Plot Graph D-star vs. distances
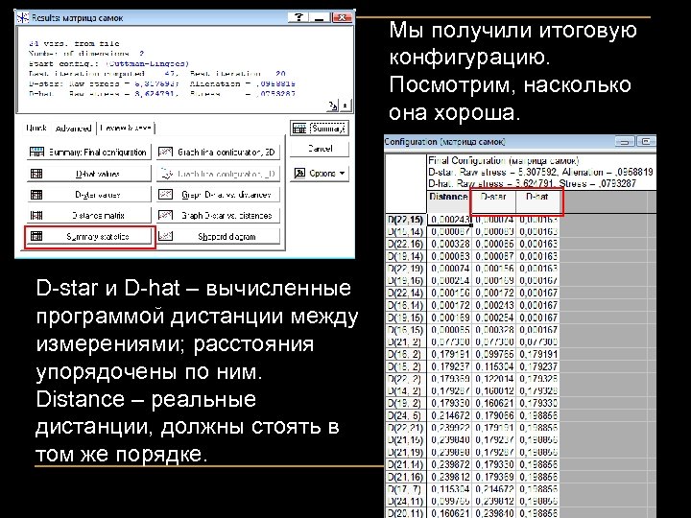This screenshot has width=691, height=518. click(218, 216)
